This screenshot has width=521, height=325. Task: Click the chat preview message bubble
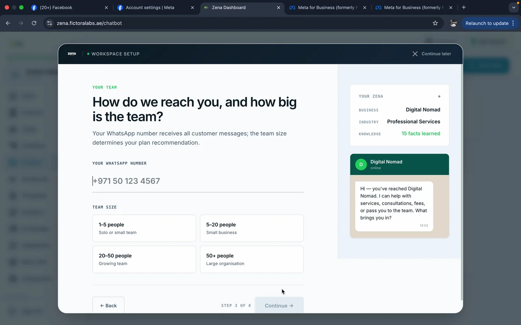click(394, 206)
